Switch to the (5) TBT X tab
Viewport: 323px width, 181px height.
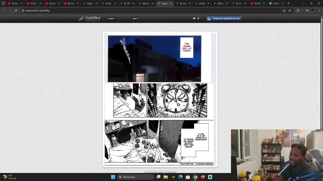click(127, 4)
